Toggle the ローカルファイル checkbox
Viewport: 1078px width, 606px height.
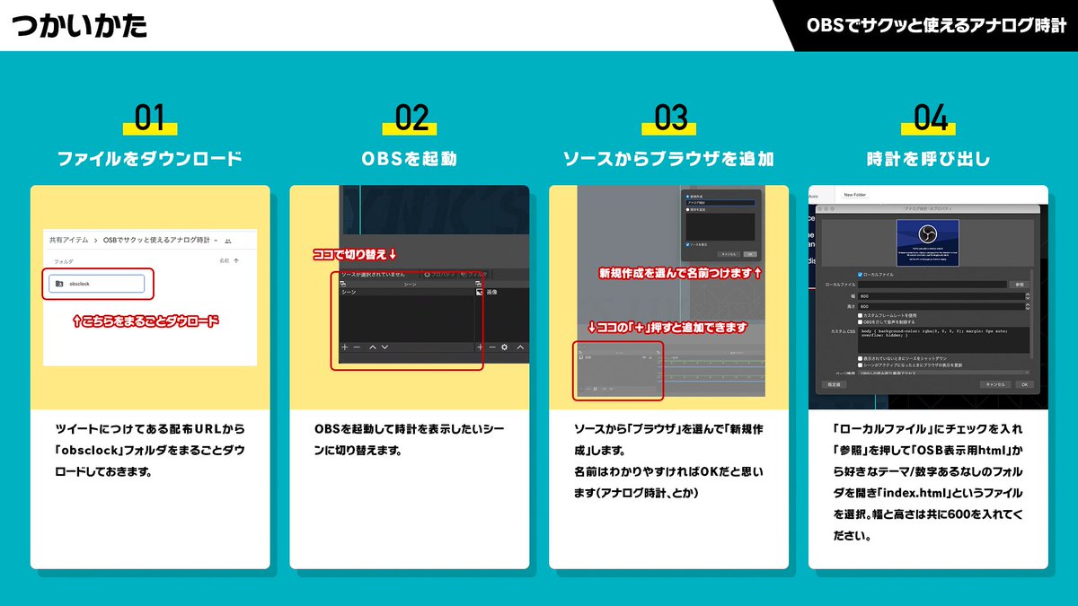point(860,275)
